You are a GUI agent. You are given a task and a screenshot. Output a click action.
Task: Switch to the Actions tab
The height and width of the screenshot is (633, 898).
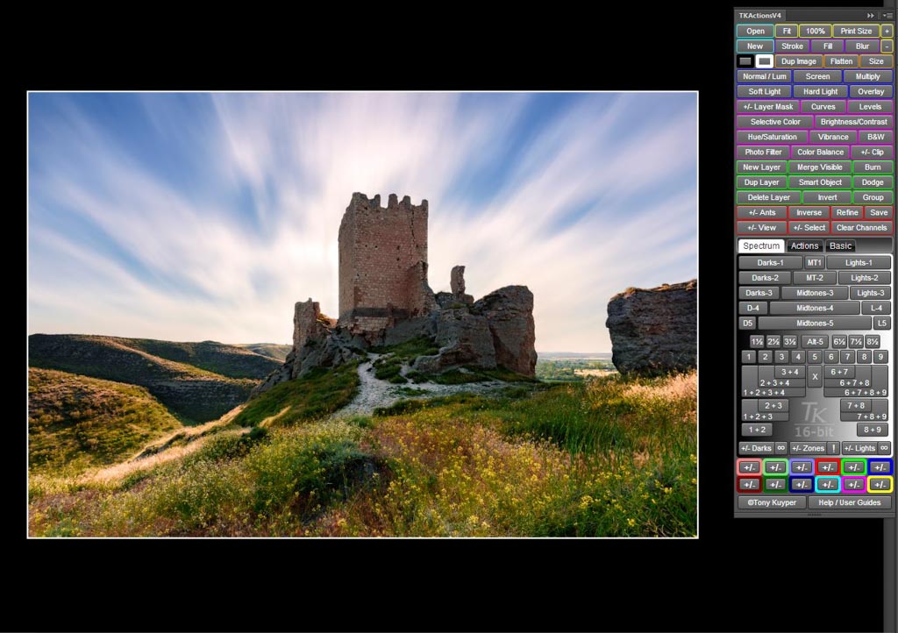click(x=804, y=245)
